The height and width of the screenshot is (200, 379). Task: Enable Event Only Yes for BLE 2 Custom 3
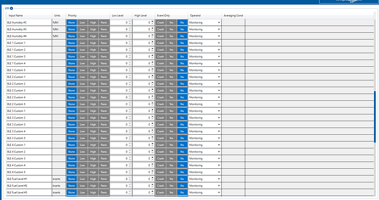(171, 90)
